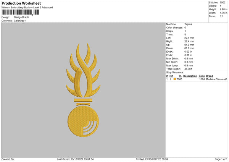Viewport: 229px width, 162px height.
Task: Click the Machine value 'Tajima'
Action: pos(188,24)
